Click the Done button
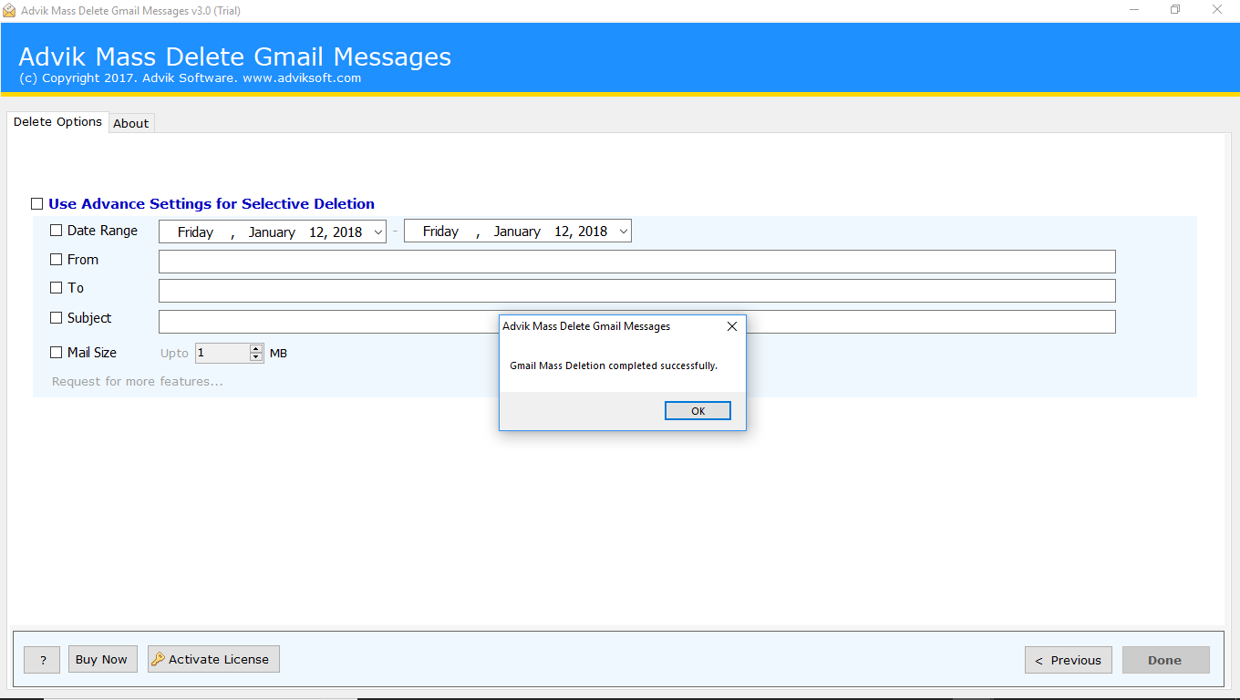Image resolution: width=1240 pixels, height=700 pixels. (1165, 660)
